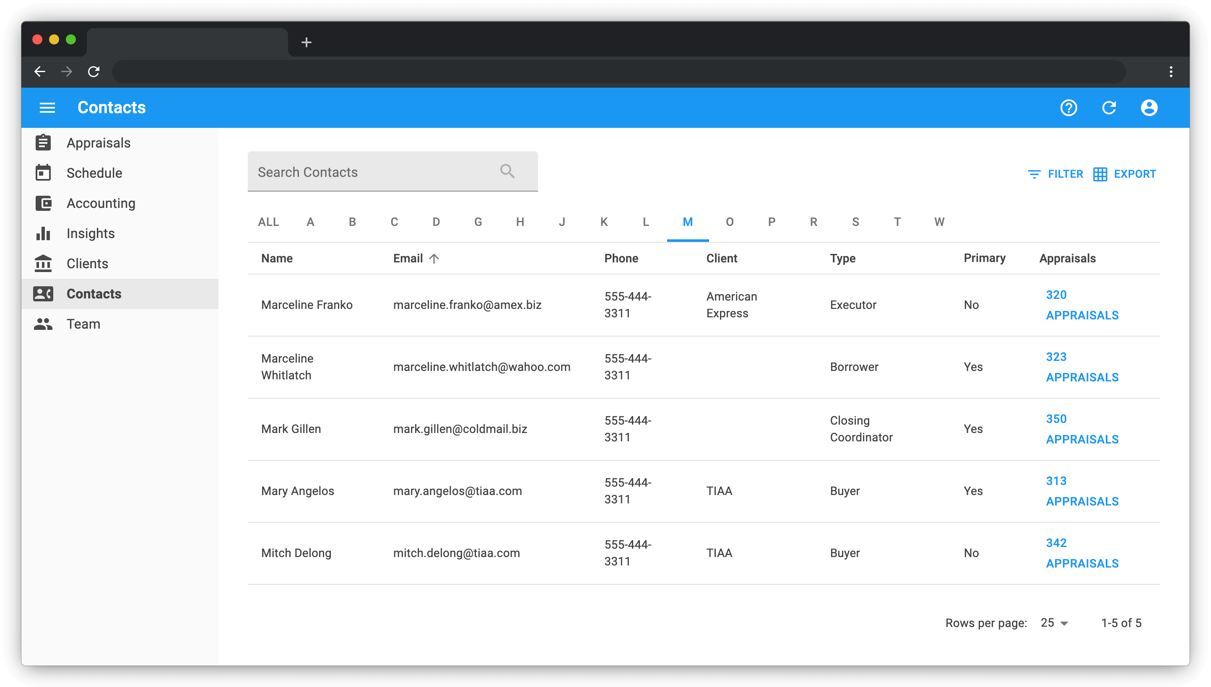Refresh the contacts list with the reload icon
1211x687 pixels.
coord(1110,108)
